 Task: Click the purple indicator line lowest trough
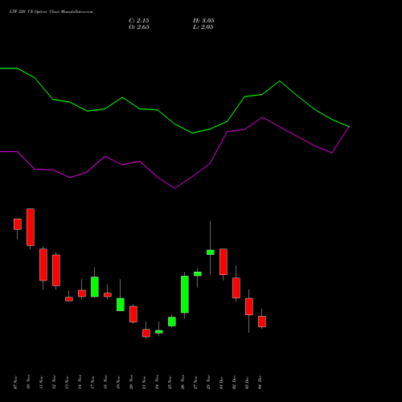point(175,188)
